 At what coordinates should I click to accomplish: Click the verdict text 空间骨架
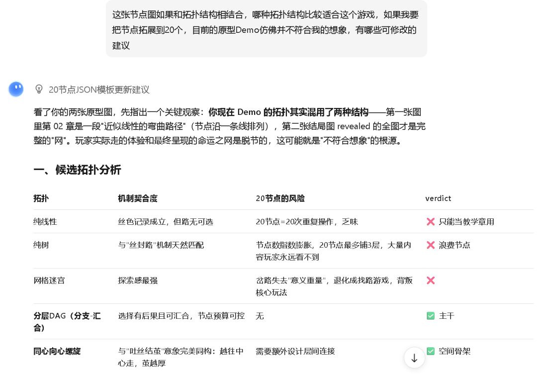(x=454, y=351)
